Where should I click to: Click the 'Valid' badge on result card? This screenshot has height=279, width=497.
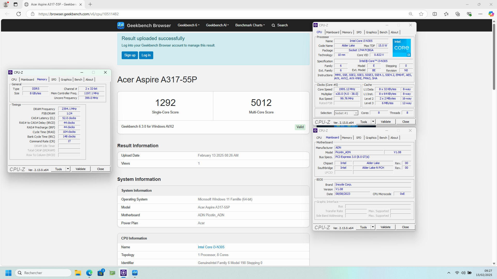click(300, 127)
